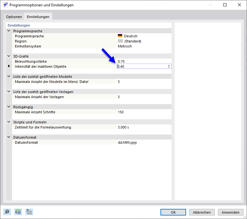Click the Metrisch unit system value
This screenshot has width=247, height=219.
tap(124, 46)
